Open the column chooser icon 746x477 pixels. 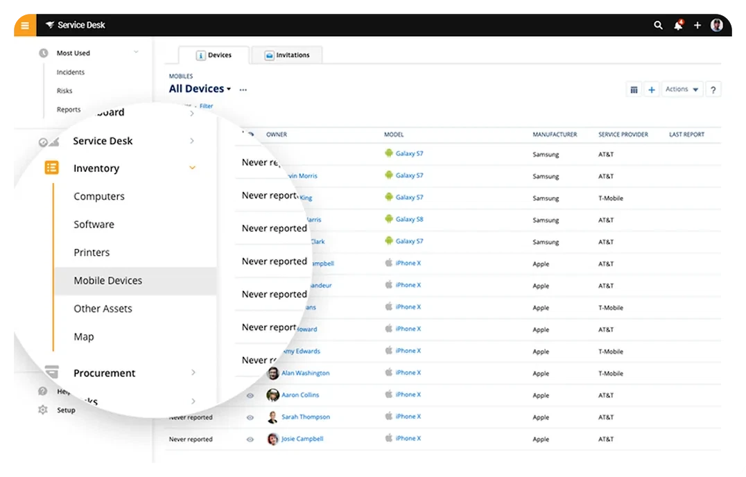(x=634, y=89)
